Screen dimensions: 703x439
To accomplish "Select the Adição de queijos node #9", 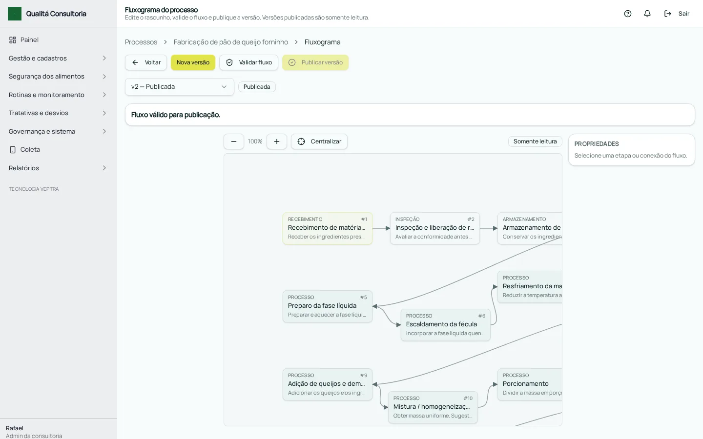I will (328, 384).
